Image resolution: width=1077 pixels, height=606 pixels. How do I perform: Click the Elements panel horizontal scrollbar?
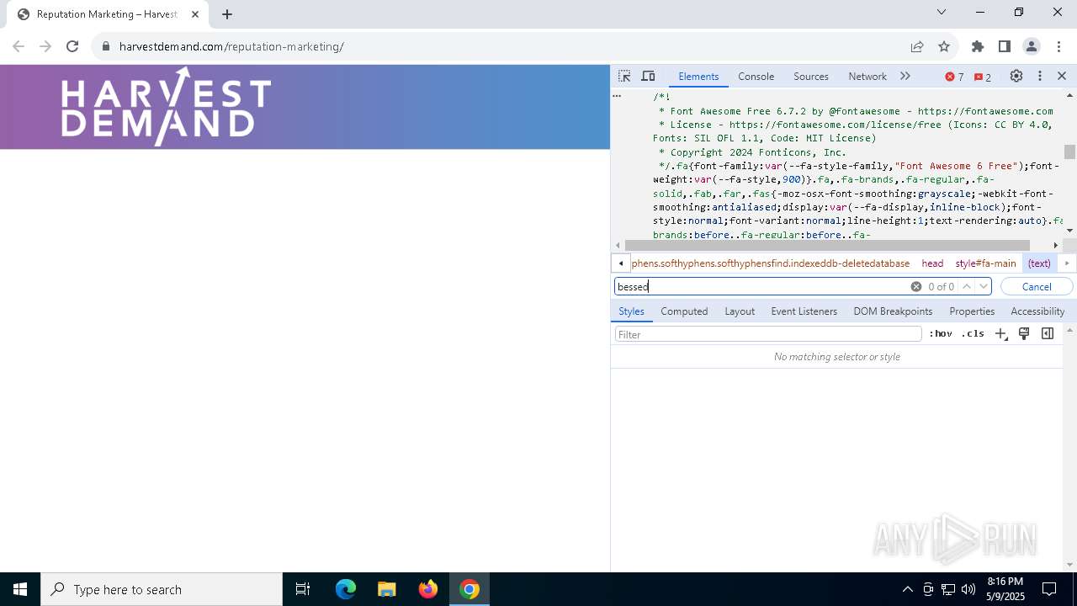point(827,245)
